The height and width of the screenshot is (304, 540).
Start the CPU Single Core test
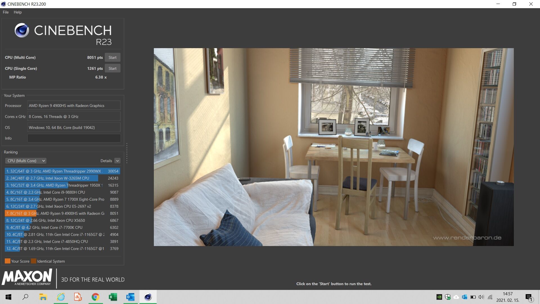pos(112,68)
